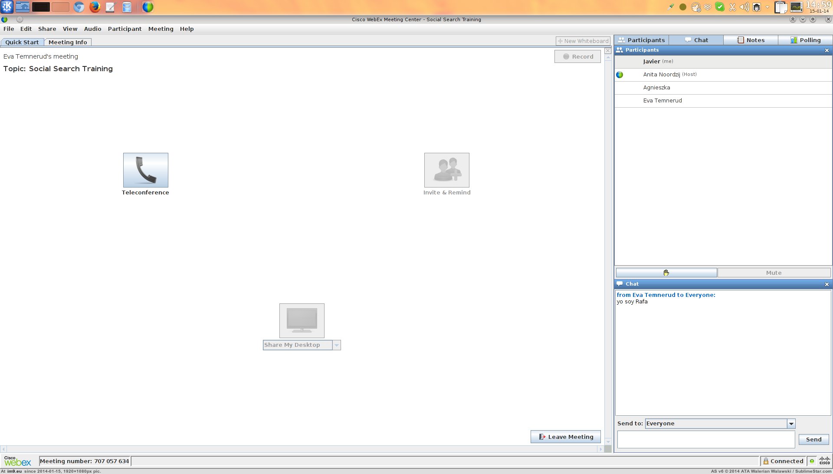Open the Audio menu

click(92, 29)
